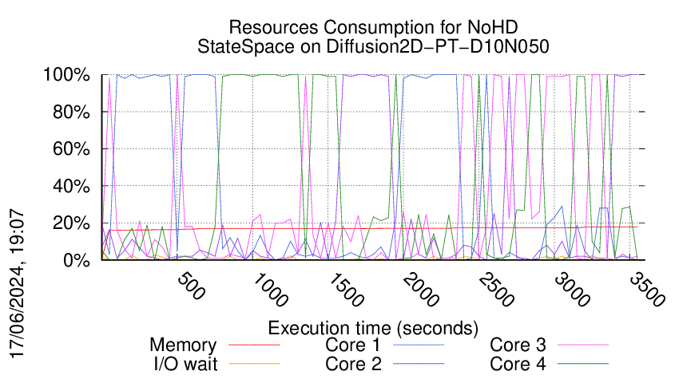Click the 60% y-axis label
Image resolution: width=679 pixels, height=379 pixels.
point(71,149)
